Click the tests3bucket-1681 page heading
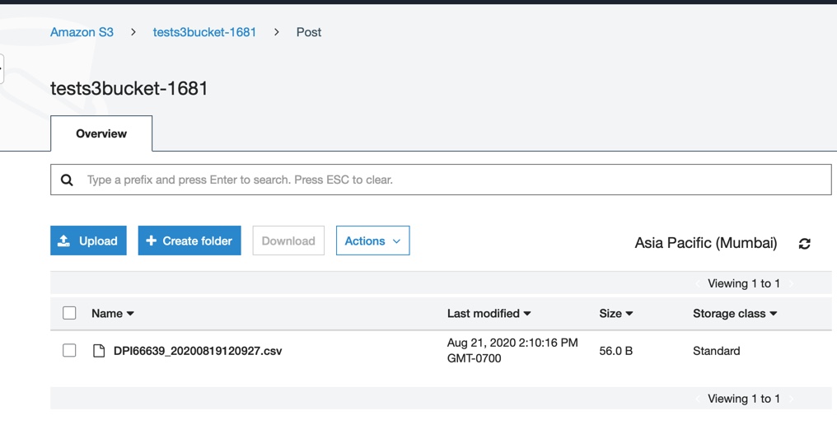Screen dimensions: 837x425 click(x=129, y=88)
